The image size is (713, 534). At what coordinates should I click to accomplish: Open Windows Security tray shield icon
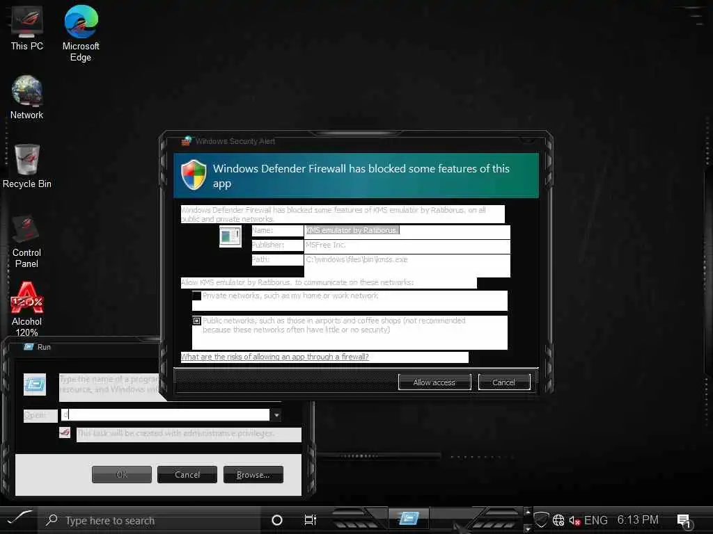point(541,520)
